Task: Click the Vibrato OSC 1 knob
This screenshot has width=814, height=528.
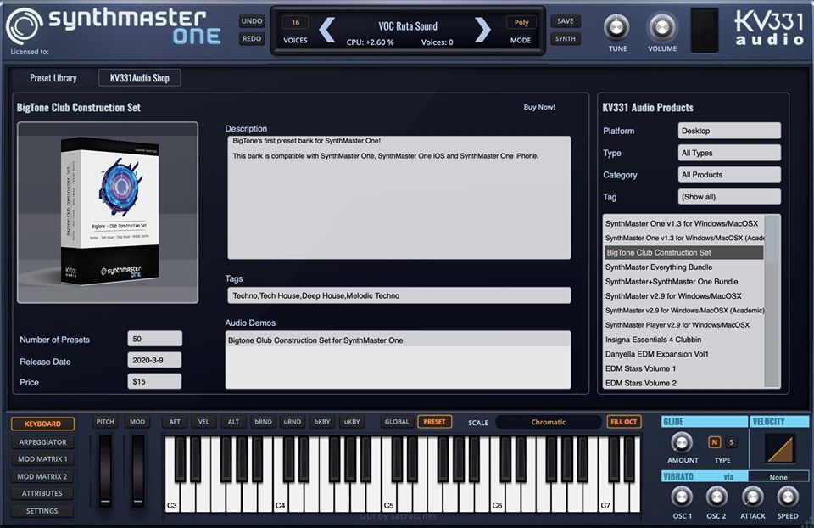Action: [682, 497]
